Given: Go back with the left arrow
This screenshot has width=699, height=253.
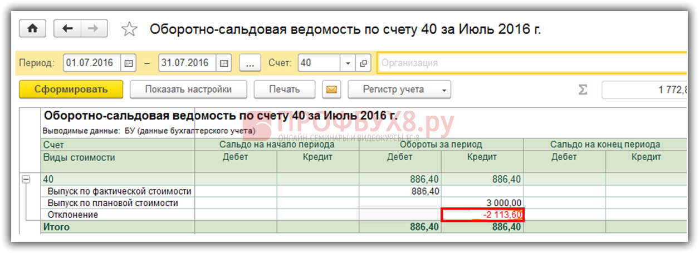Looking at the screenshot, I should click(67, 29).
